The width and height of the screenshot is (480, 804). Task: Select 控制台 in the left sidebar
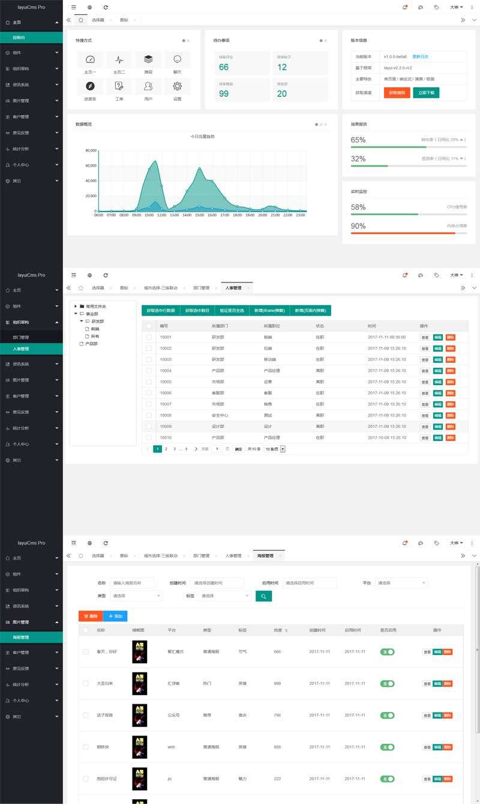(x=31, y=37)
